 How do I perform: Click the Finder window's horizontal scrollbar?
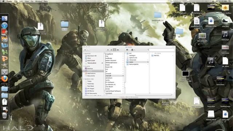[154, 95]
